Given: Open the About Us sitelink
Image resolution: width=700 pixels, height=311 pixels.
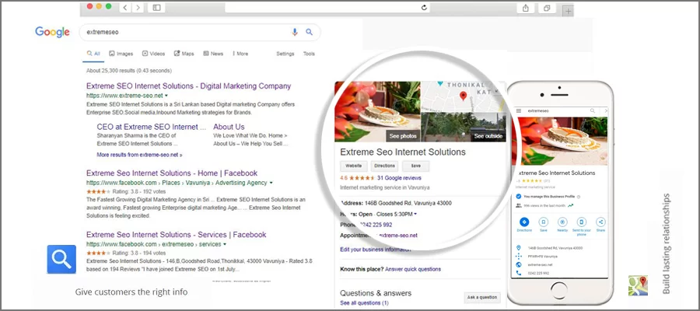Looking at the screenshot, I should pyautogui.click(x=229, y=127).
